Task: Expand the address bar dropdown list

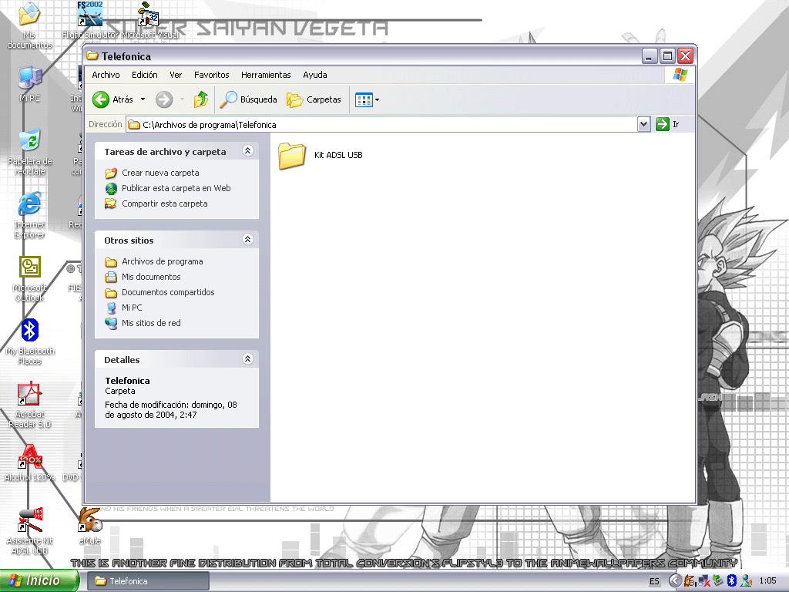Action: (x=643, y=124)
